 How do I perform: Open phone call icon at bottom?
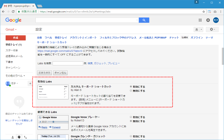coord(26,137)
